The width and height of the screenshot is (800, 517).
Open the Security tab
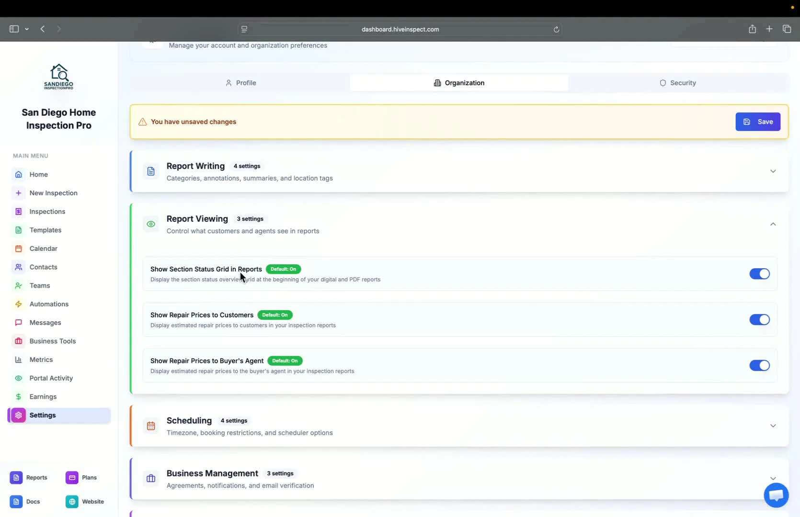tap(678, 82)
